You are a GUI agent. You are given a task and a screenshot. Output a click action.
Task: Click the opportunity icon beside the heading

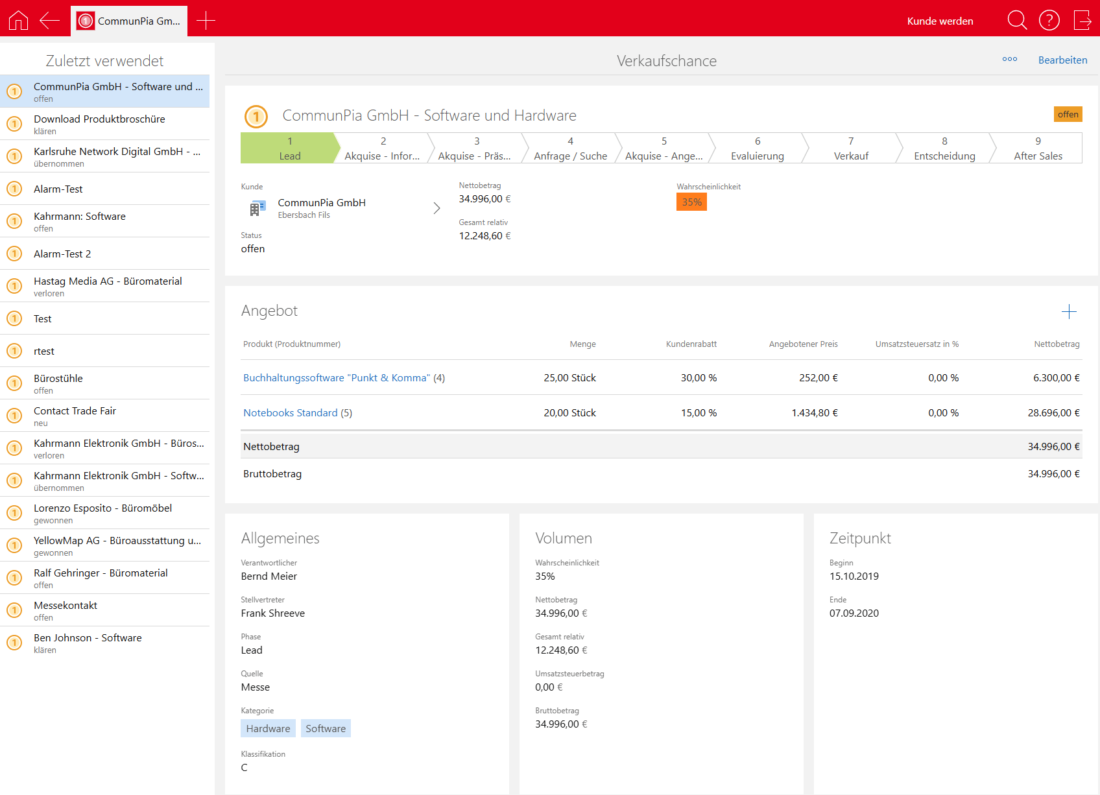click(256, 117)
